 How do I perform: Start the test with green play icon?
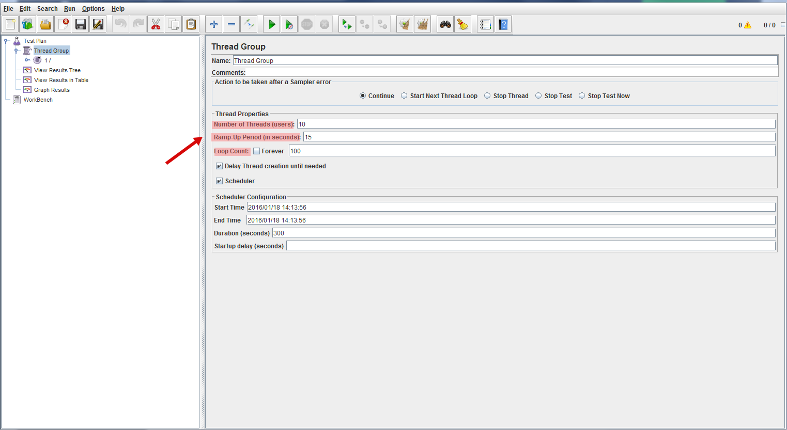(x=272, y=24)
